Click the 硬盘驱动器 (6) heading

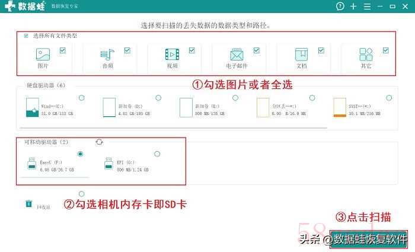(x=46, y=85)
